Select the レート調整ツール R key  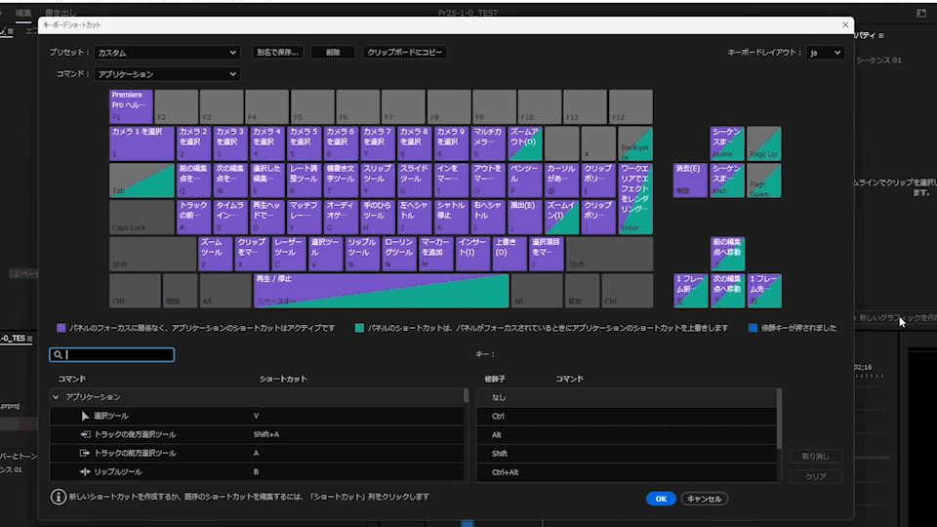304,181
